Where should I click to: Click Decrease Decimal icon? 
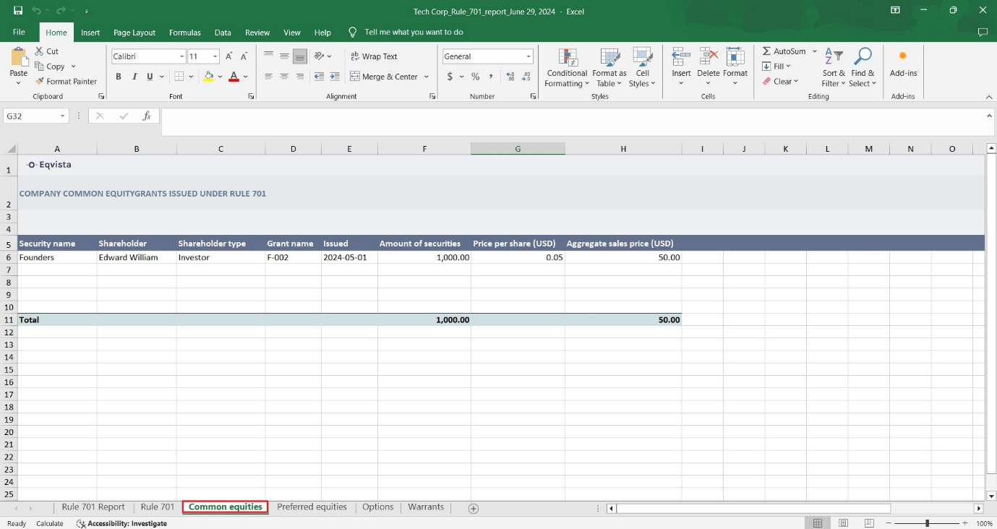(x=527, y=77)
